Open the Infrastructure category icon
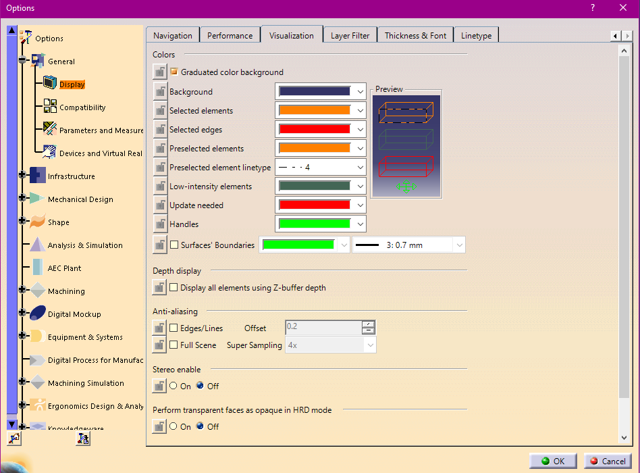 coord(38,175)
